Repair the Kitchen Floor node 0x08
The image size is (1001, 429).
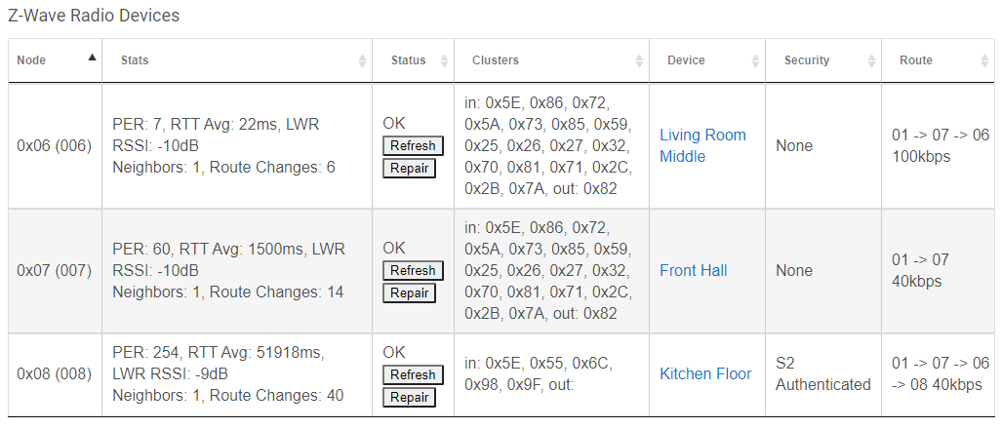409,397
